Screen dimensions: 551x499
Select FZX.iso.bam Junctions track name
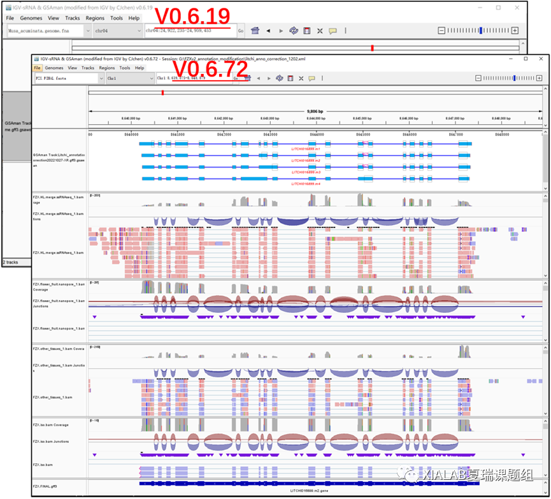[51, 442]
